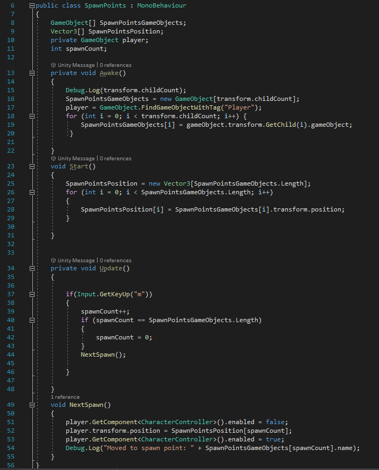
Task: Click 'true' keyword on line 53
Action: pos(273,439)
